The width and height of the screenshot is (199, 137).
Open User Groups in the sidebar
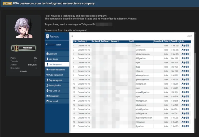click(x=57, y=59)
